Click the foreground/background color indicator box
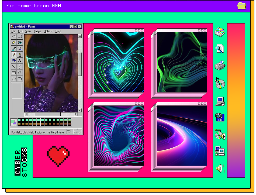256x195 pixels. (13, 122)
